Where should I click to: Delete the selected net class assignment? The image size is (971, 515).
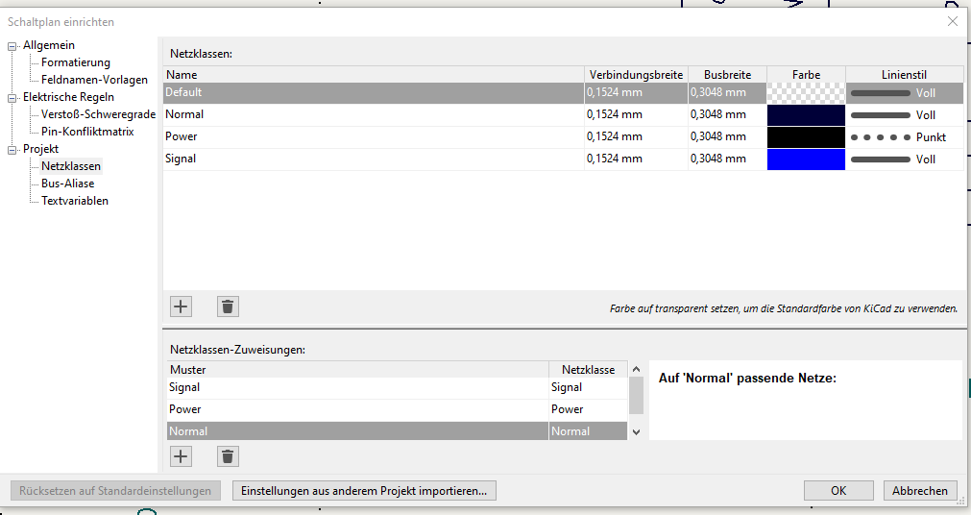pyautogui.click(x=228, y=456)
